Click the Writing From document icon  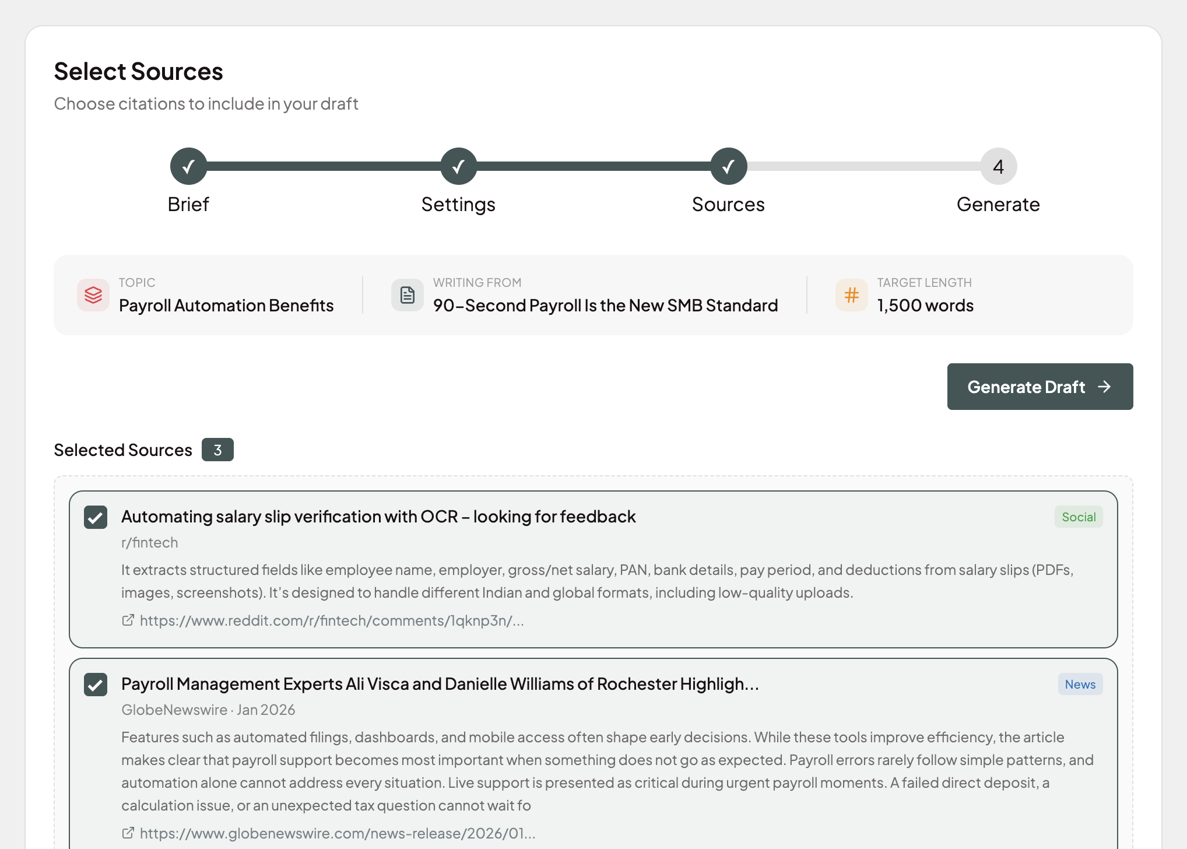point(407,295)
